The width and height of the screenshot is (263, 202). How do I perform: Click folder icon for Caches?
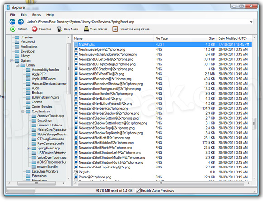pyautogui.click(x=28, y=102)
